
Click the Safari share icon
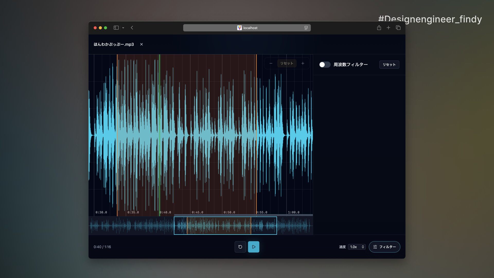(379, 28)
